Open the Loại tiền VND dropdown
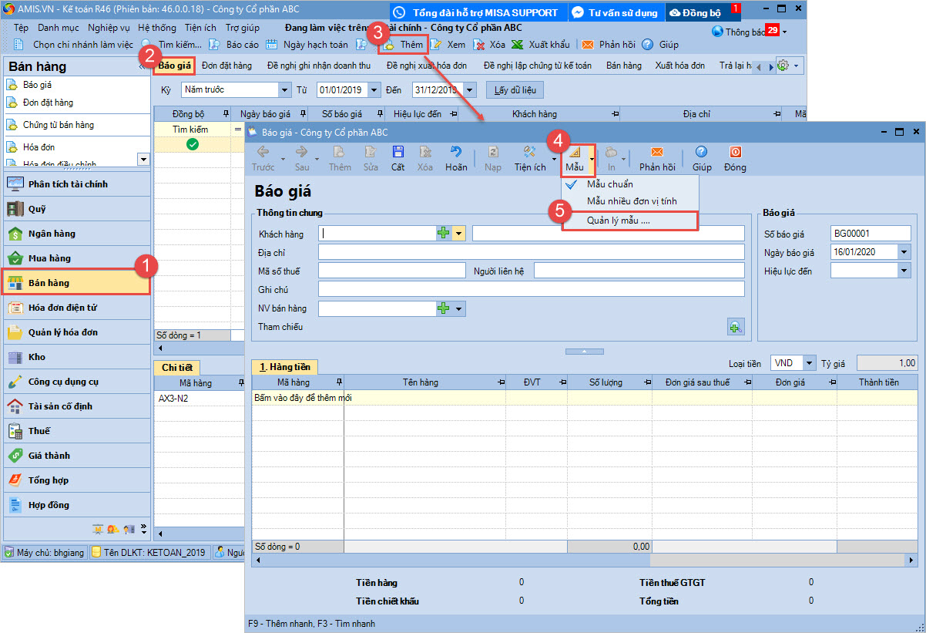This screenshot has width=926, height=633. coord(809,362)
